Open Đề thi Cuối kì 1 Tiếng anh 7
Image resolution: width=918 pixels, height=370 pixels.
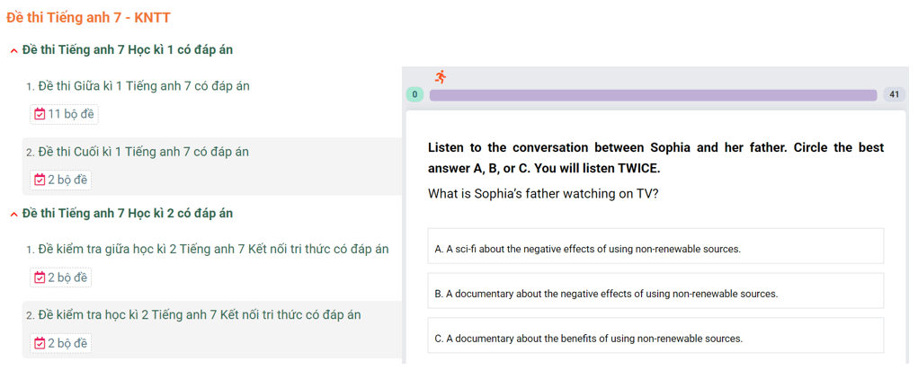[x=144, y=152]
